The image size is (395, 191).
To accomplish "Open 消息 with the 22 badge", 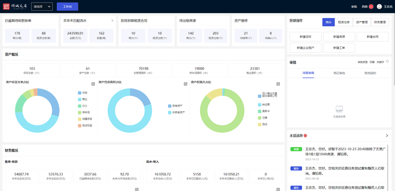I will point(367,7).
